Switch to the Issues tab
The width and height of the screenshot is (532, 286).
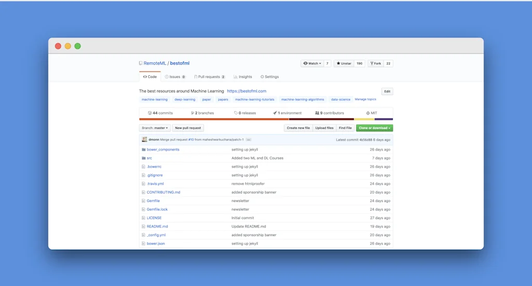[x=175, y=77]
